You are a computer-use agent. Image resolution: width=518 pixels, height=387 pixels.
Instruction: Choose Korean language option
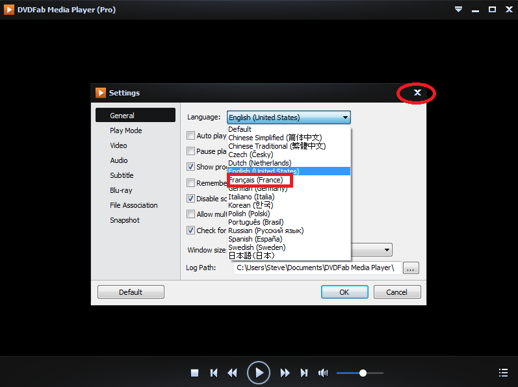coord(289,205)
